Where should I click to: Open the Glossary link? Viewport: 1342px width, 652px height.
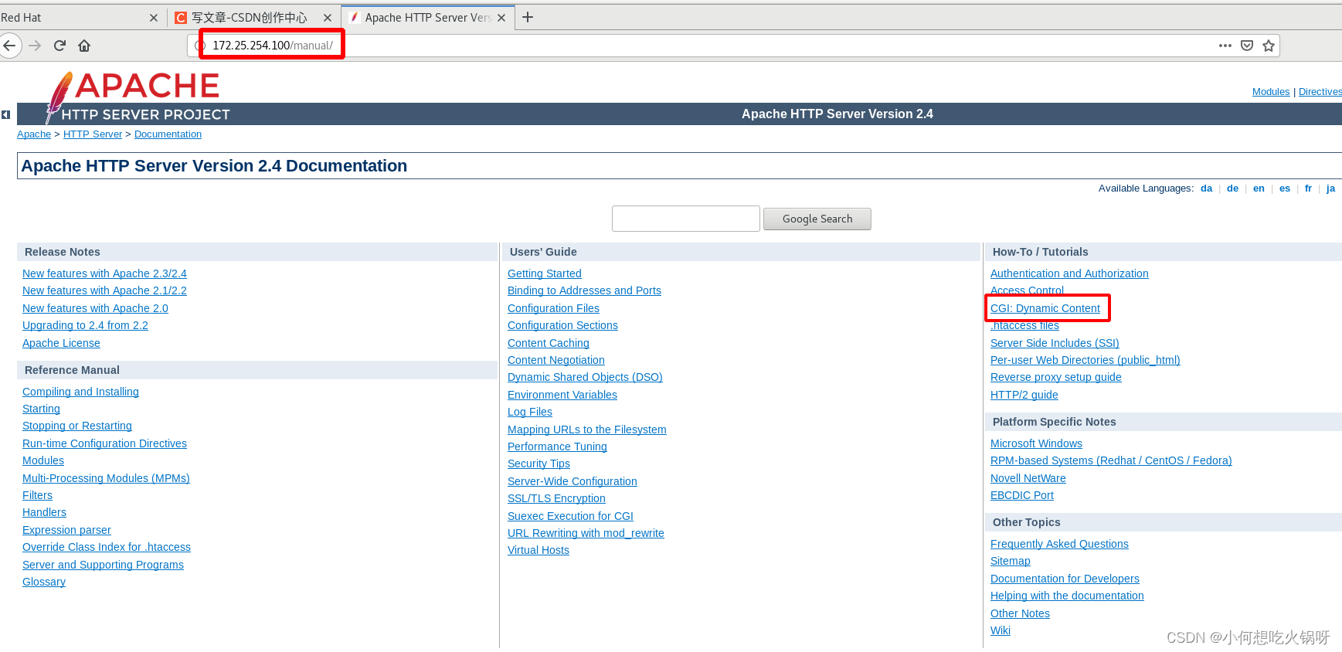click(x=44, y=582)
